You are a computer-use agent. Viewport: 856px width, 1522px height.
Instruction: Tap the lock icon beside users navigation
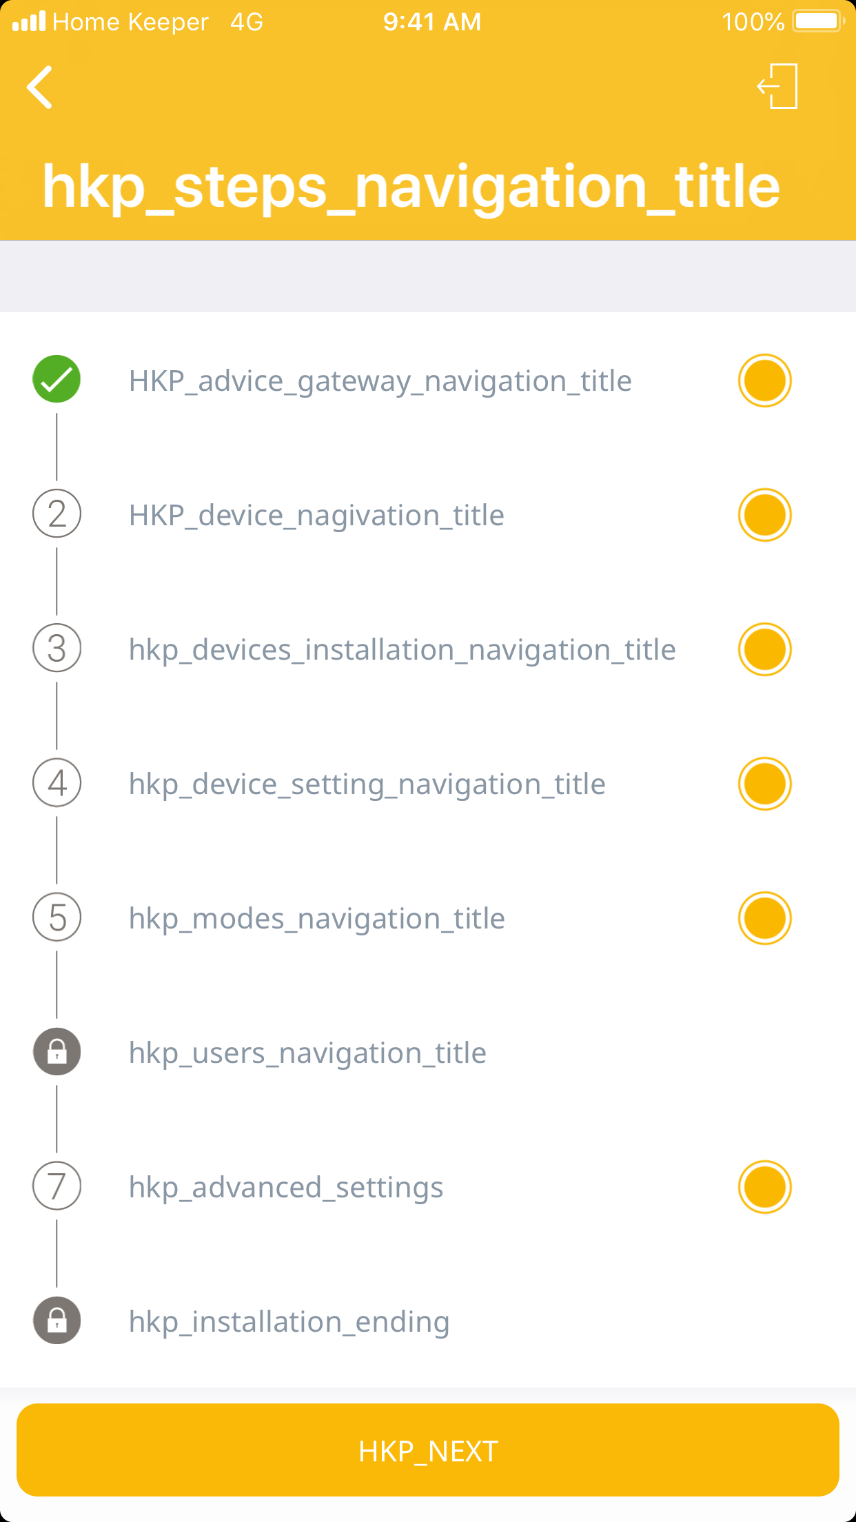pyautogui.click(x=57, y=1052)
